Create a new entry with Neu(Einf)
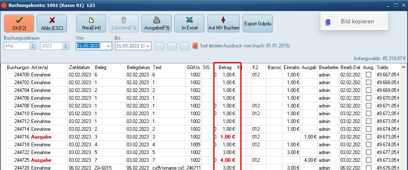 tap(91, 23)
